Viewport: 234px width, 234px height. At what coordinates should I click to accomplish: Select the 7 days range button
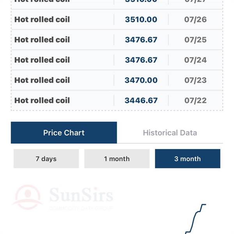(46, 159)
